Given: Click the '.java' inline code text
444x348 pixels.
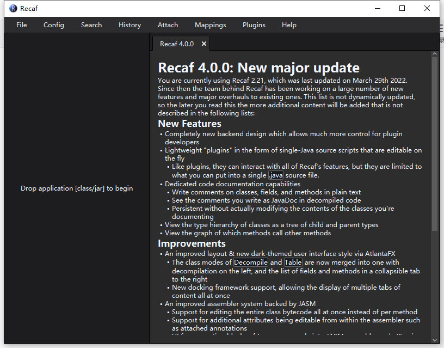Looking at the screenshot, I should (276, 175).
